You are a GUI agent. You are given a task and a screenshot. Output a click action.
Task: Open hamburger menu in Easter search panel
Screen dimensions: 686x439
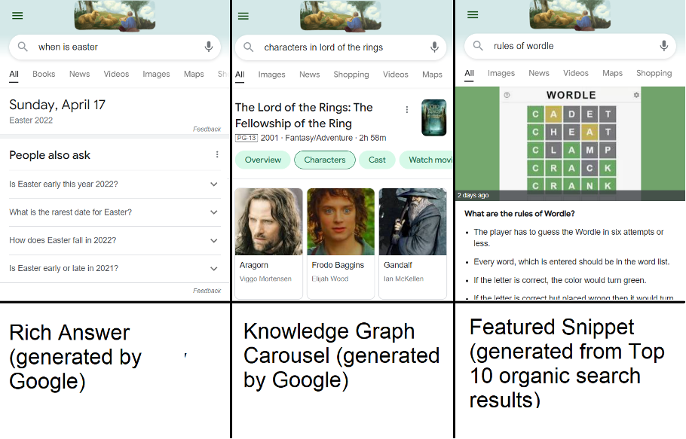tap(17, 16)
